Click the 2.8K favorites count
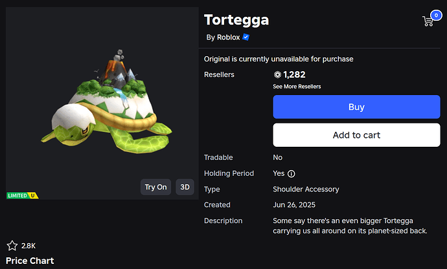 [x=29, y=246]
